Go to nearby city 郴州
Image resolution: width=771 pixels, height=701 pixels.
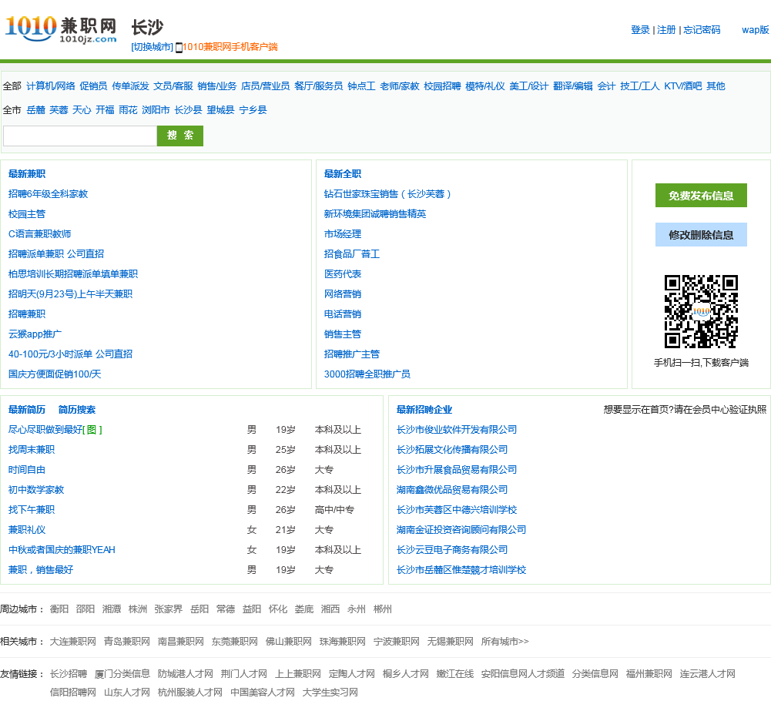pos(383,609)
